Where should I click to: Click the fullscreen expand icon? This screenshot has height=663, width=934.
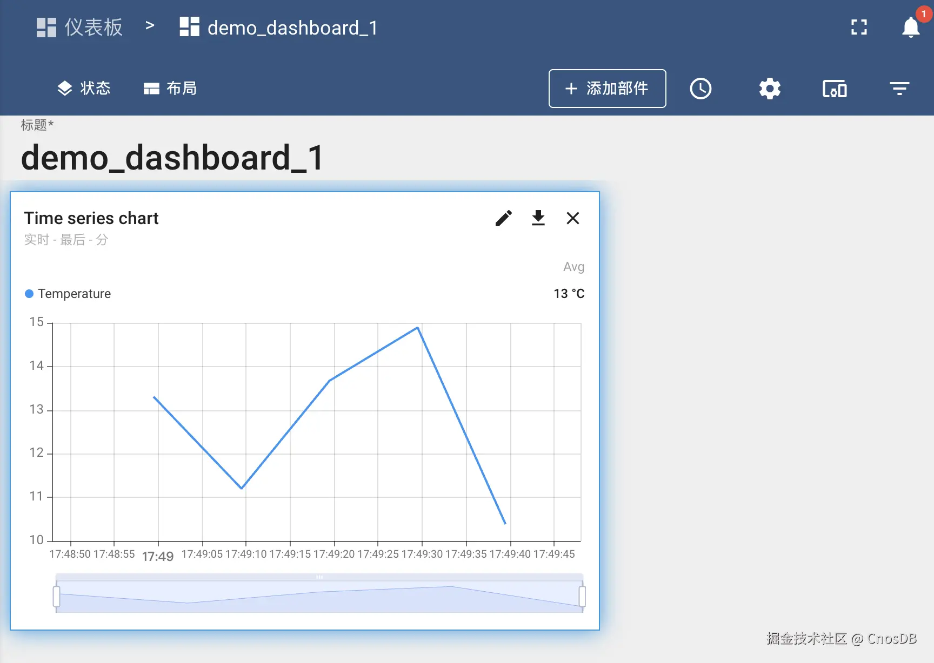click(859, 27)
